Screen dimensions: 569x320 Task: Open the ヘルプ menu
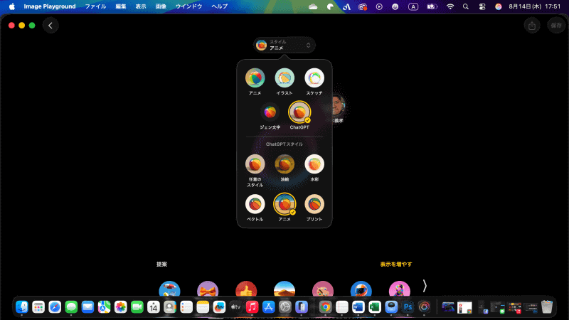pos(220,6)
